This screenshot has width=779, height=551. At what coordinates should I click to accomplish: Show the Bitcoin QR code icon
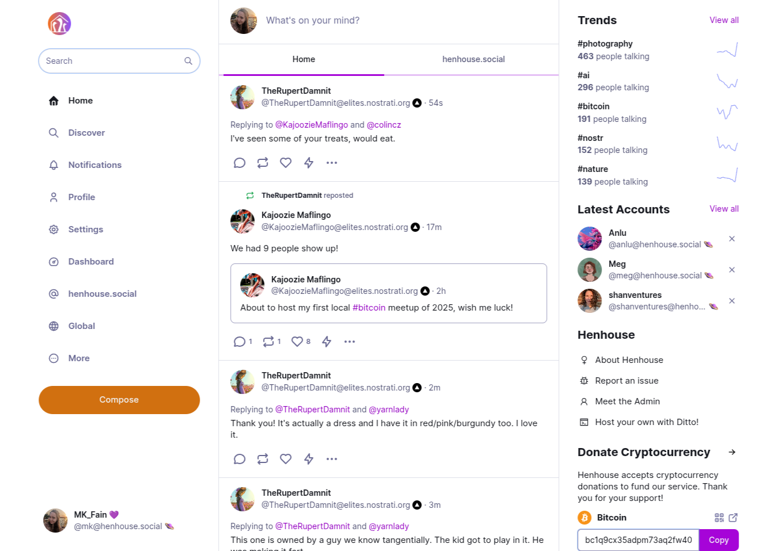coord(719,518)
